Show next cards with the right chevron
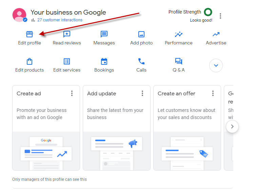The image size is (255, 194). (232, 127)
